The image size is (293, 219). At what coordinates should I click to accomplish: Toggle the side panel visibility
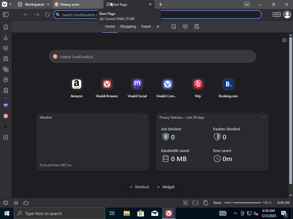pyautogui.click(x=6, y=15)
